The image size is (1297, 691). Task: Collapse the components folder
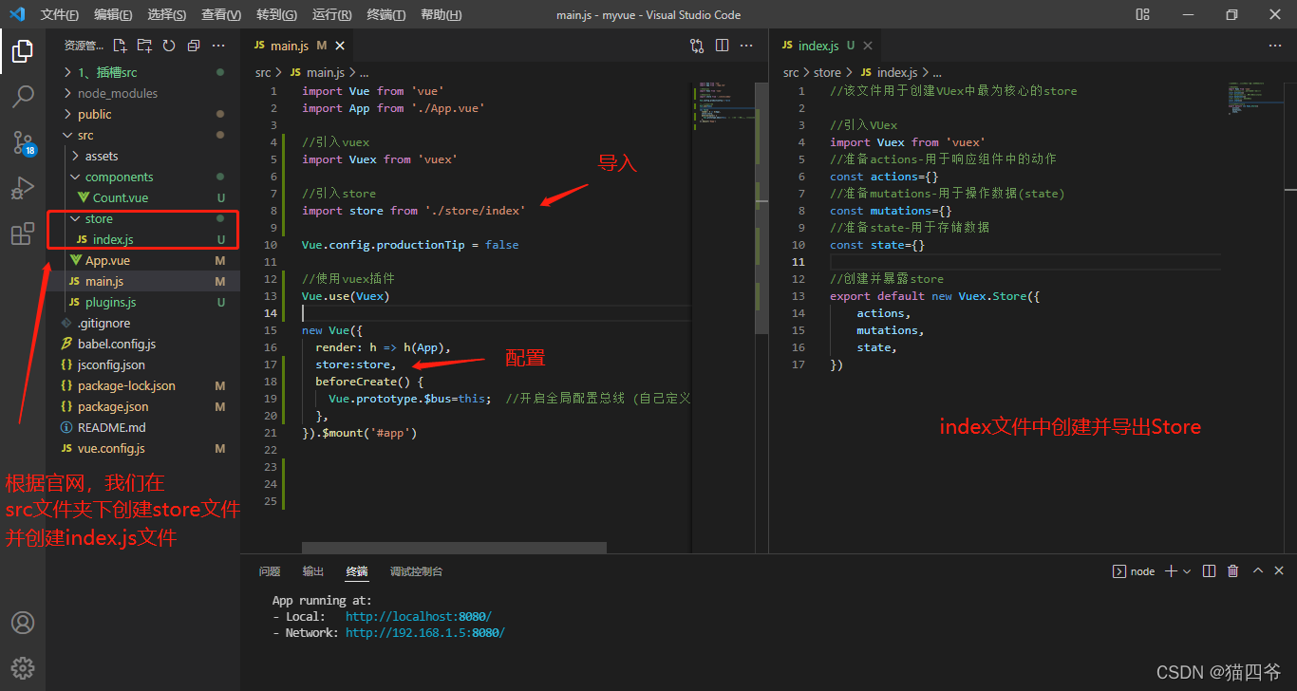click(x=142, y=177)
